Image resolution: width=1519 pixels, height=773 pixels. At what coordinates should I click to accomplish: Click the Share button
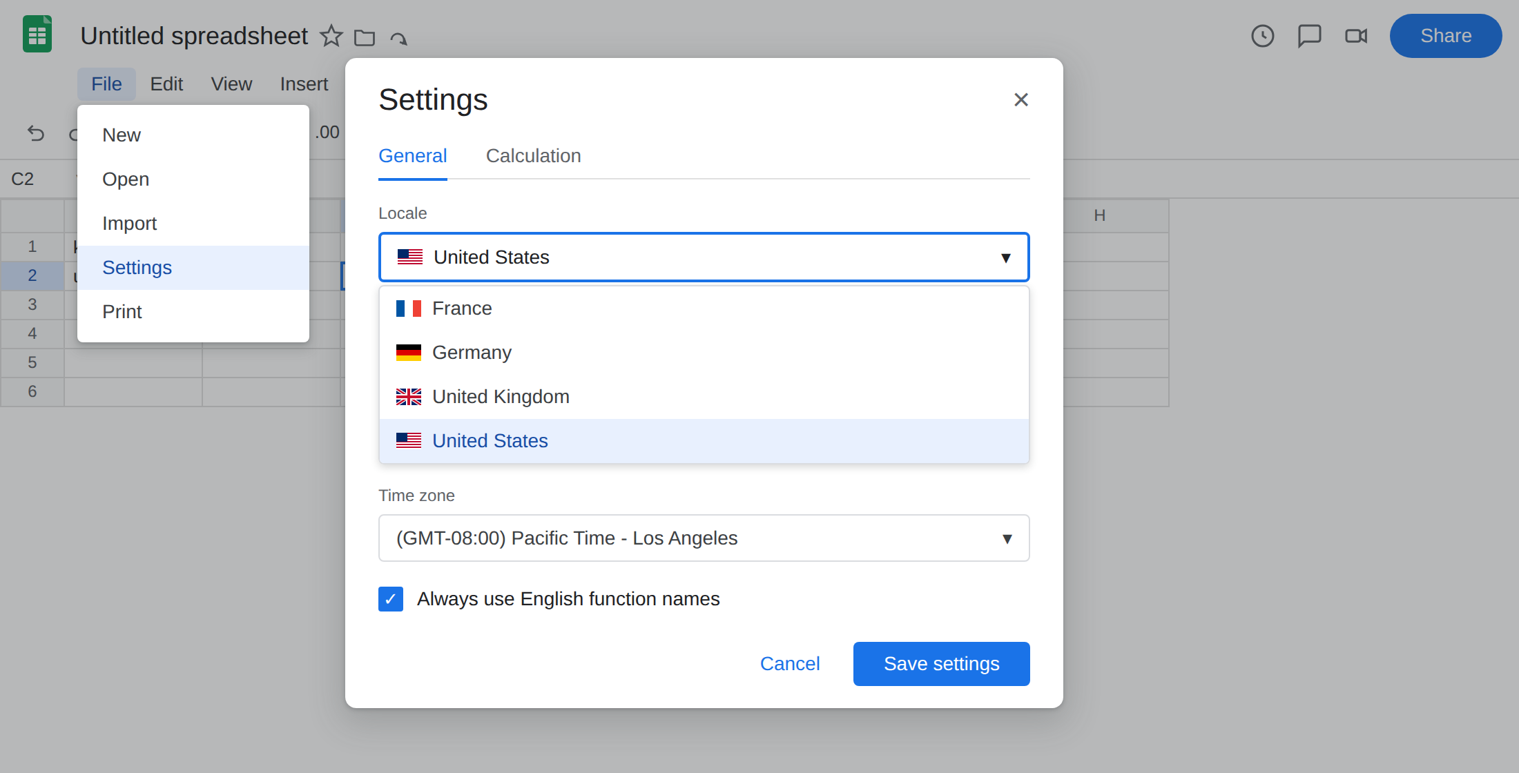pyautogui.click(x=1446, y=36)
